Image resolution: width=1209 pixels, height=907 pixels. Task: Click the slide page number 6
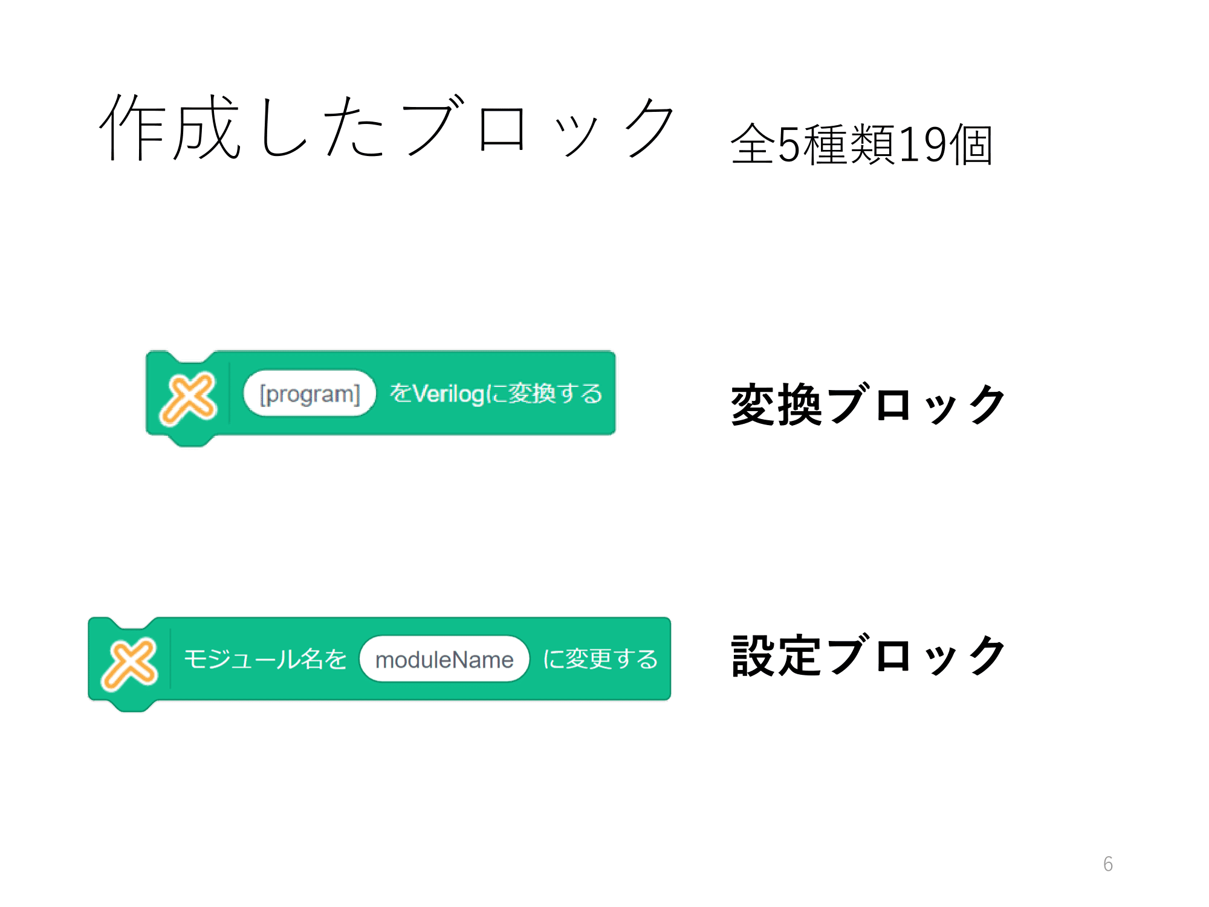[x=1108, y=863]
